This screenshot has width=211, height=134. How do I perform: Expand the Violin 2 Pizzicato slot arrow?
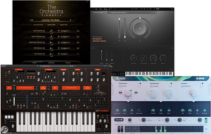(44, 36)
